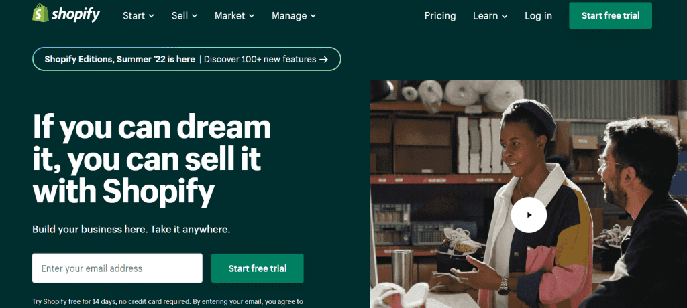Play the hero video
The height and width of the screenshot is (308, 687).
(529, 215)
